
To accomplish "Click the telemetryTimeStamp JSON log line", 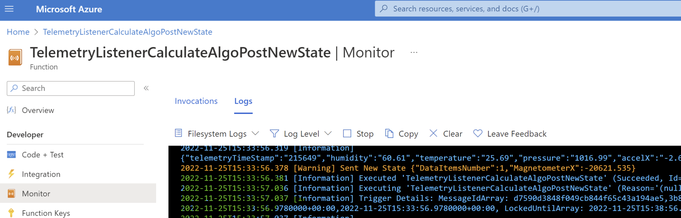I will (431, 158).
